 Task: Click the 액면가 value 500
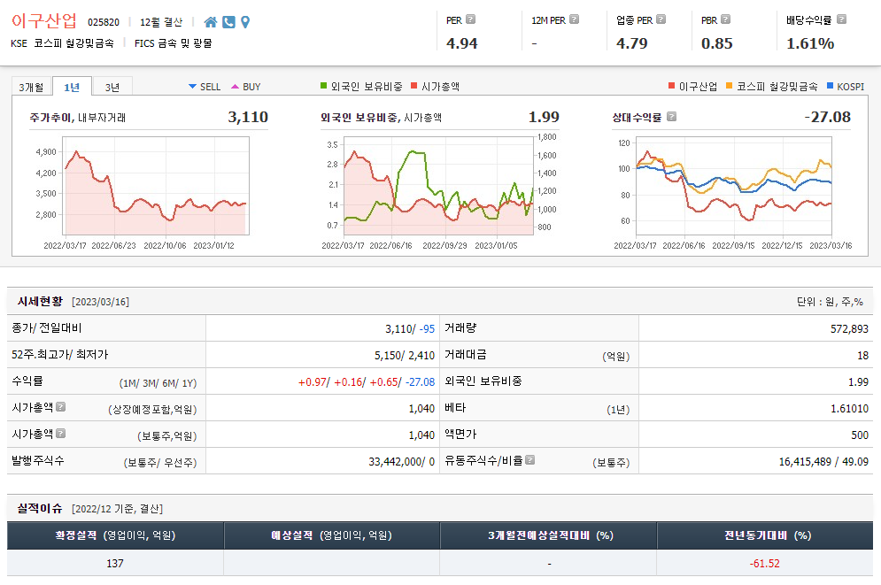pyautogui.click(x=860, y=435)
